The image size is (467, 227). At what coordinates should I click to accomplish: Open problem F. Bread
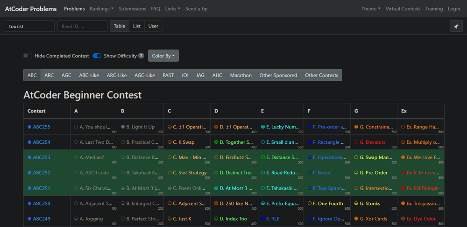click(x=322, y=173)
